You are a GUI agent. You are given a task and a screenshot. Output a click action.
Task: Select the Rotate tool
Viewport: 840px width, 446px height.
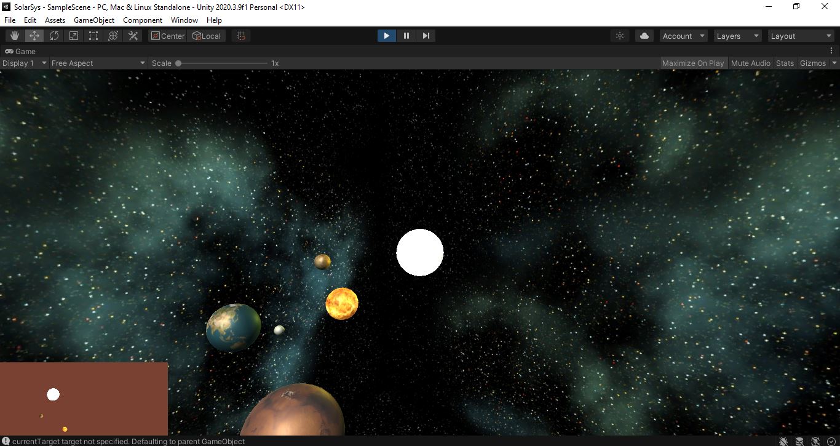point(54,36)
